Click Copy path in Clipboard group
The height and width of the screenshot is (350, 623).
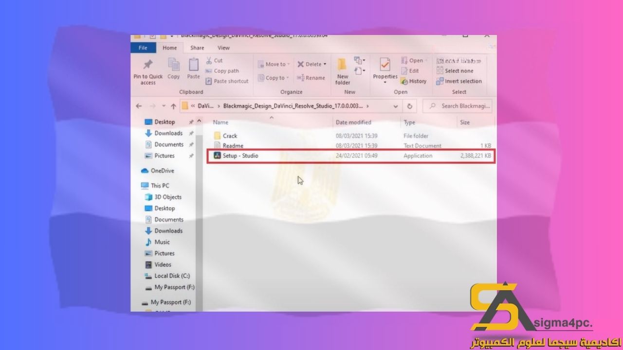[x=222, y=71]
